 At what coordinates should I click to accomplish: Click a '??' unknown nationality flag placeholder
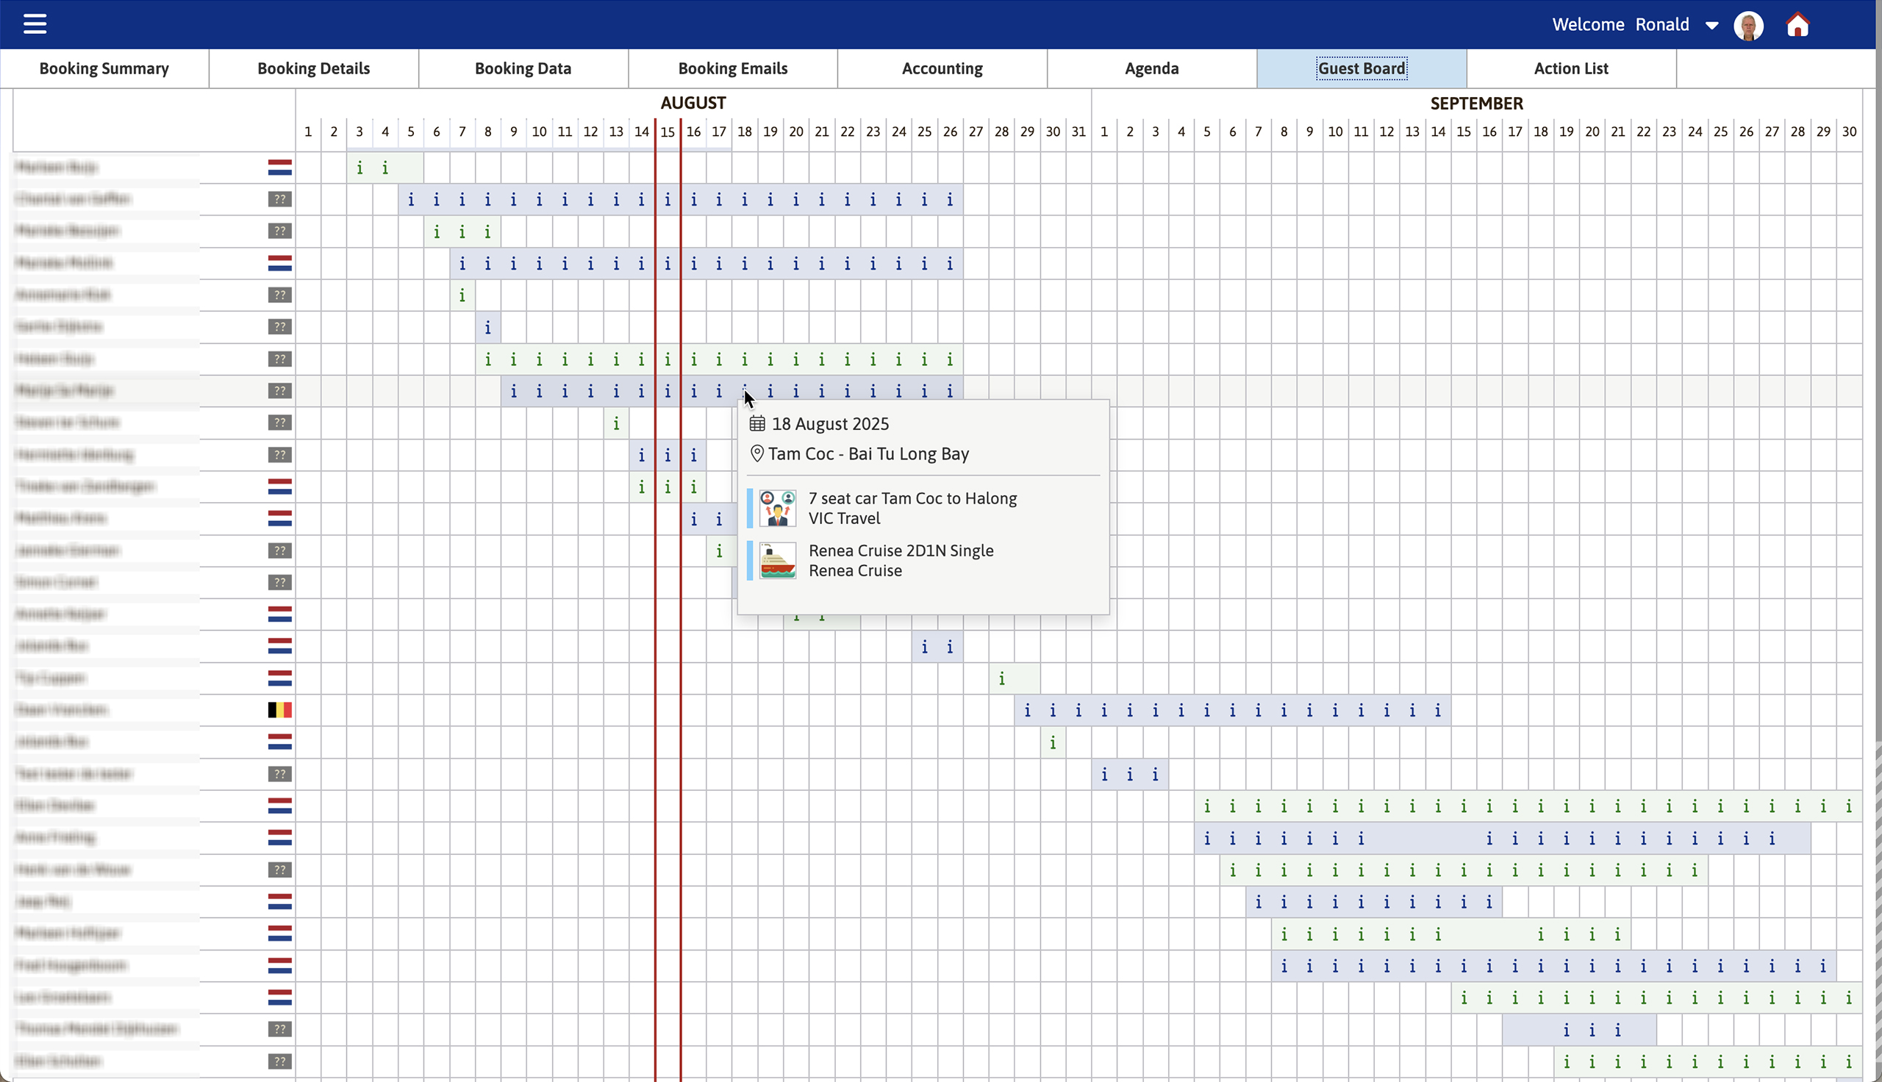[279, 198]
